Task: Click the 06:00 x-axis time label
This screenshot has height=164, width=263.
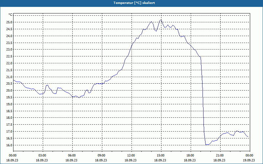Action: click(x=72, y=155)
